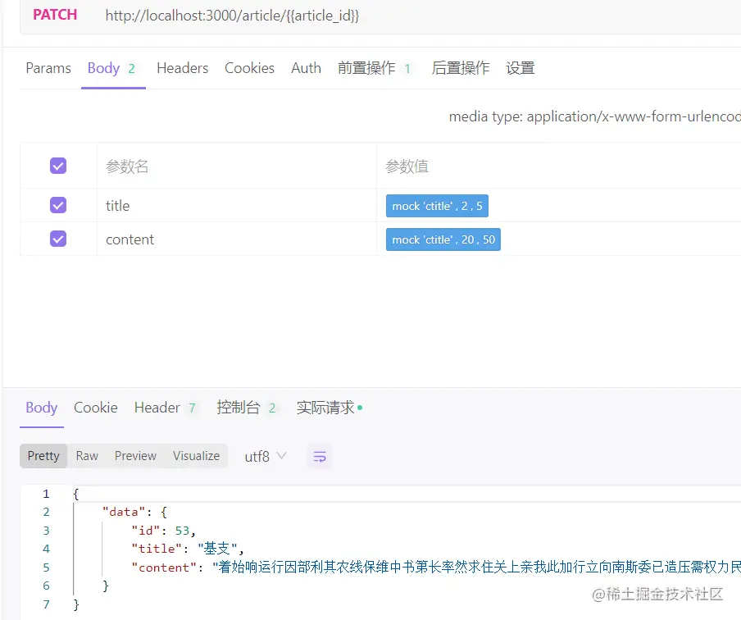Select the PATCH method dropdown
The image size is (741, 620).
pos(55,15)
